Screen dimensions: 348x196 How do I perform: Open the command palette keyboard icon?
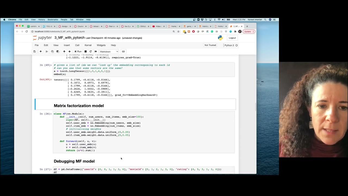pyautogui.click(x=123, y=51)
